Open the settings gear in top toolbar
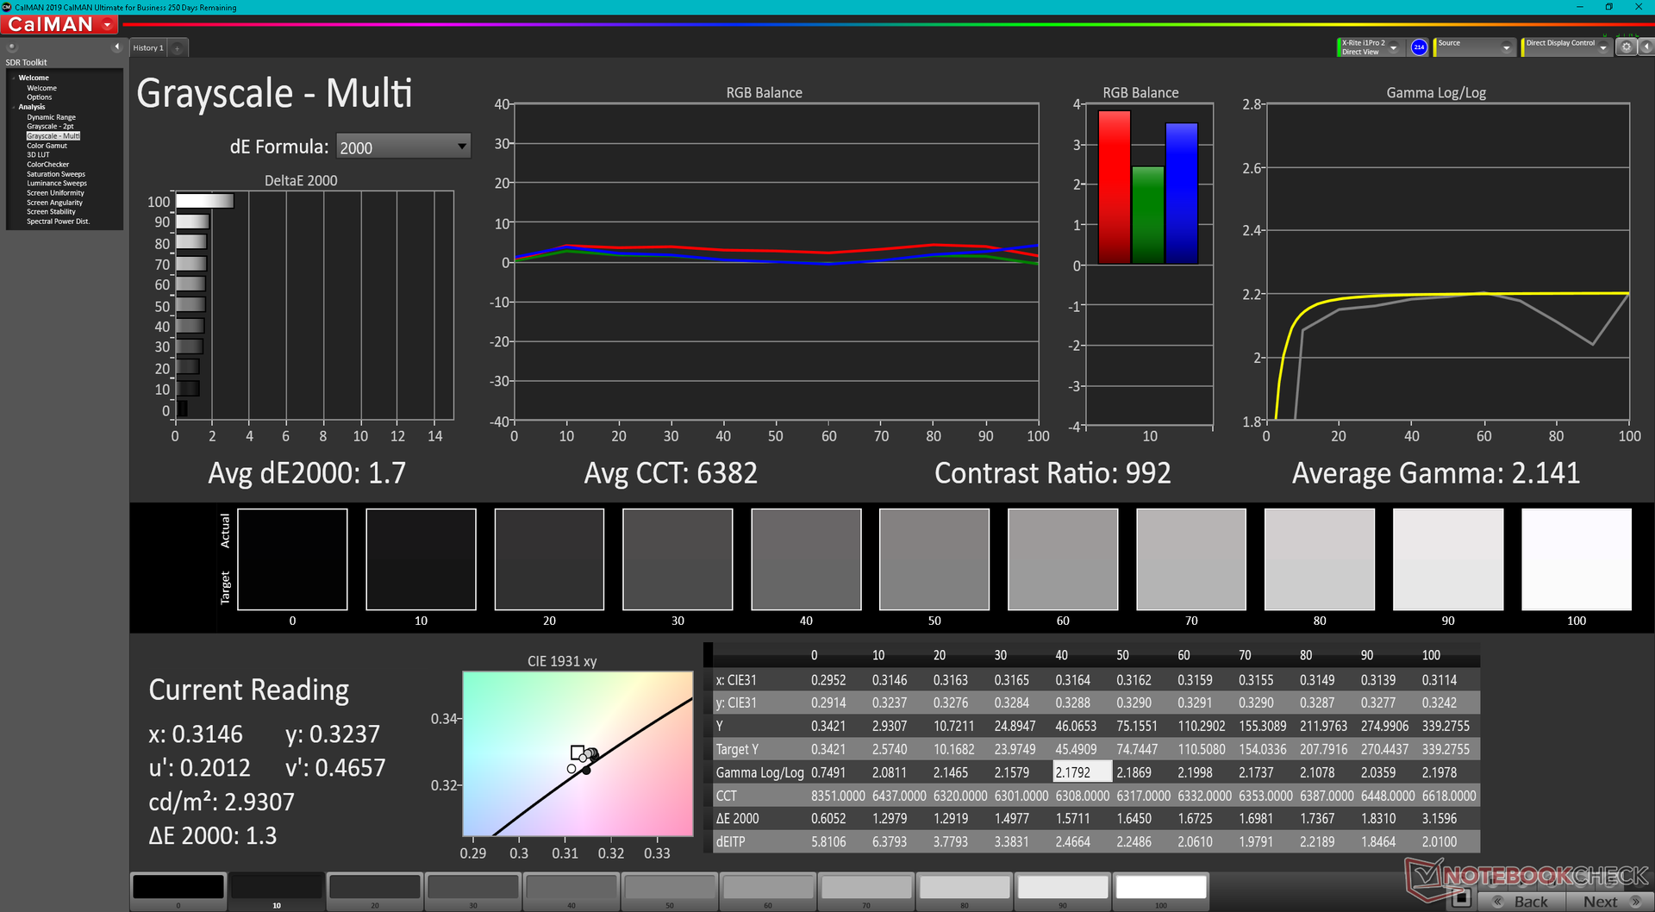Screen dimensions: 1655x912 1626,47
